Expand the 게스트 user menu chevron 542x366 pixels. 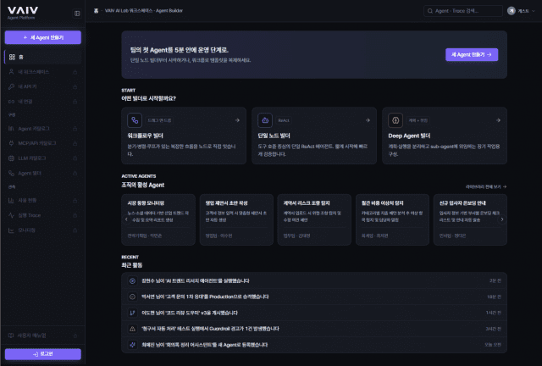click(534, 11)
